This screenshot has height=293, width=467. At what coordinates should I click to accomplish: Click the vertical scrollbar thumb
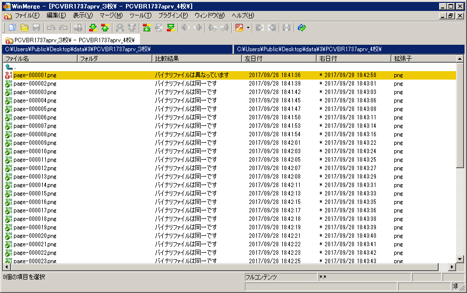coord(460,115)
